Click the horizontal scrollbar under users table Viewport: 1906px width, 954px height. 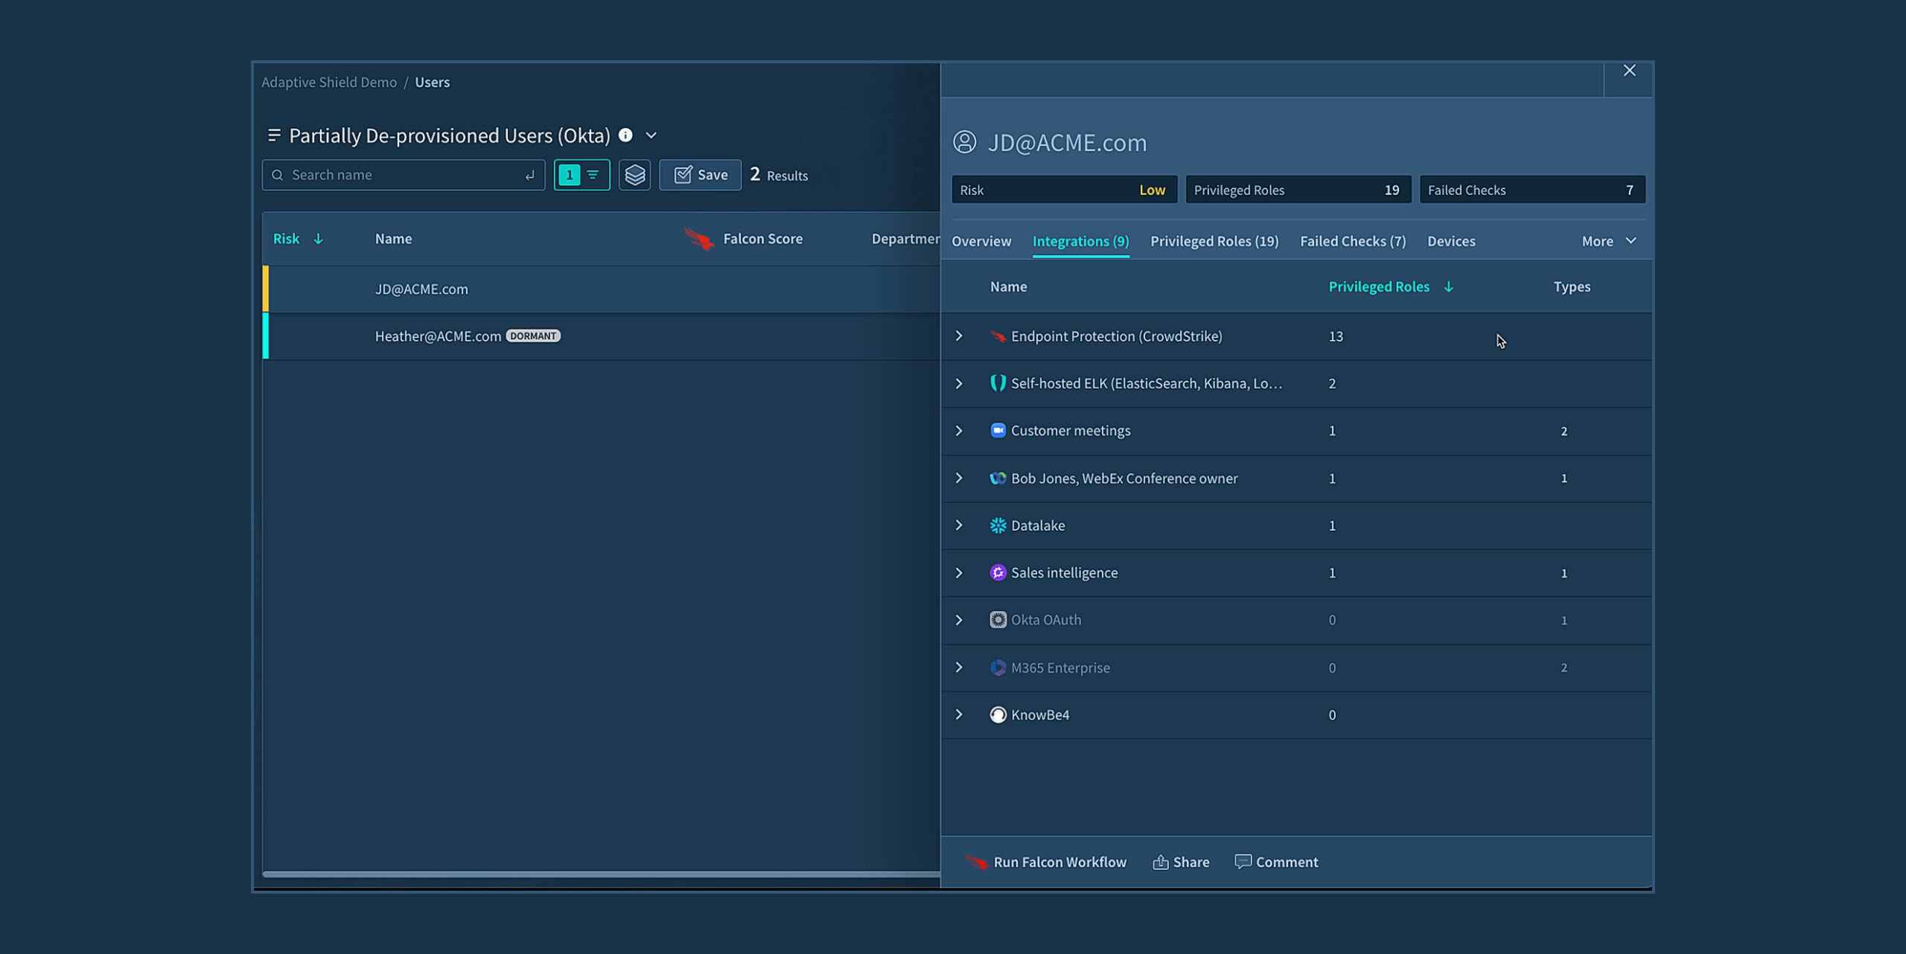pyautogui.click(x=600, y=874)
